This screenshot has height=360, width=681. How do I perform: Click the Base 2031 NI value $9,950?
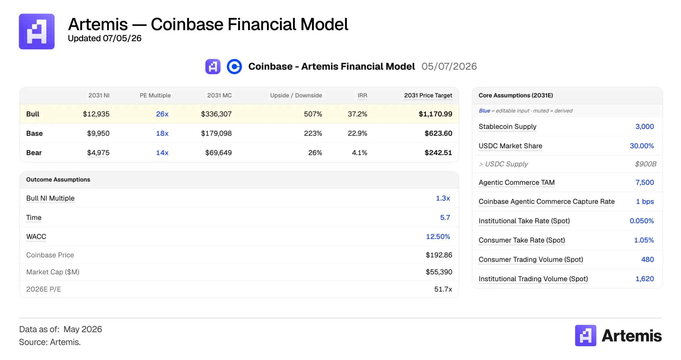click(98, 133)
